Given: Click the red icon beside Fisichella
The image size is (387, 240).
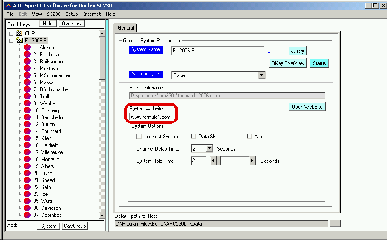Looking at the screenshot, I should 28,54.
